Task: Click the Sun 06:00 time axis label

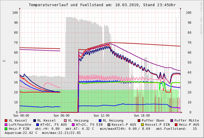Action: pos(61,116)
